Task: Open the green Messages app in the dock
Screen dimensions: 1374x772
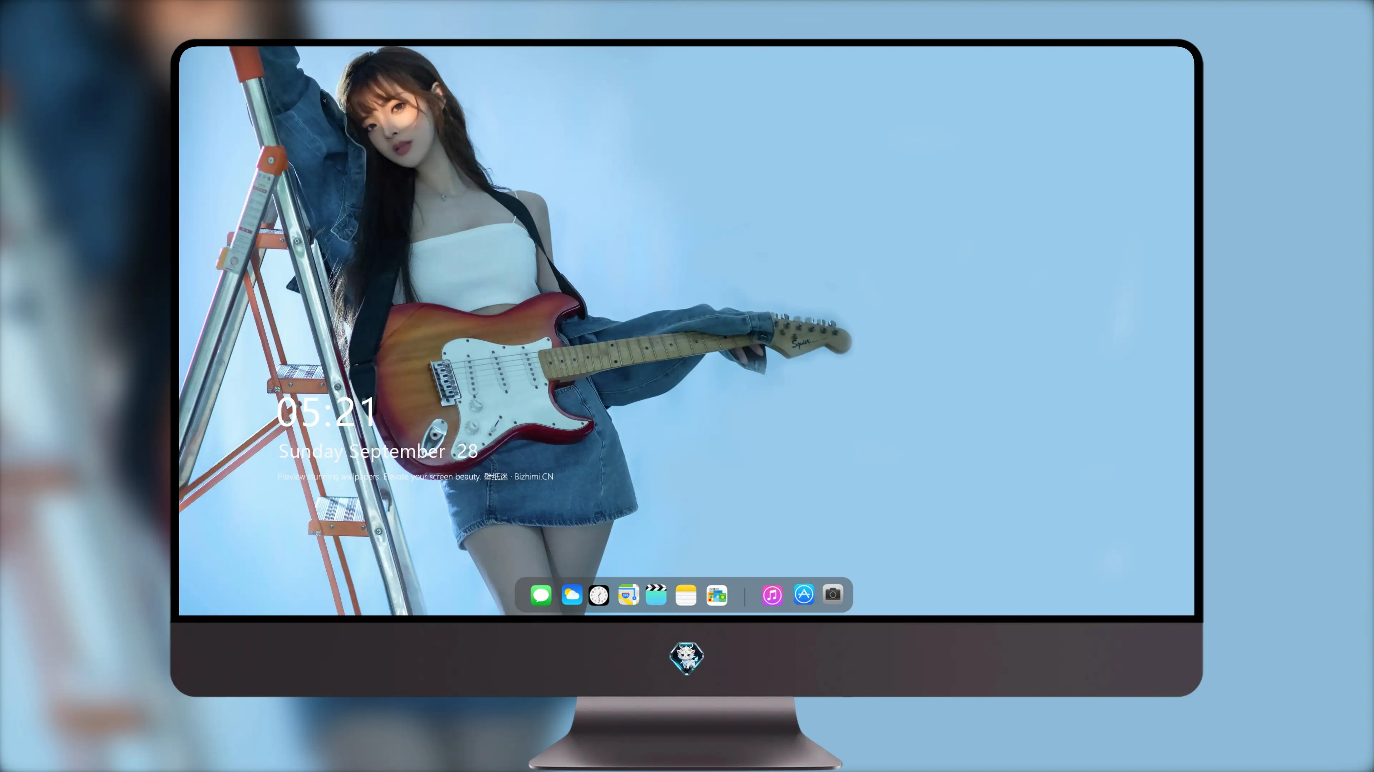Action: point(541,595)
